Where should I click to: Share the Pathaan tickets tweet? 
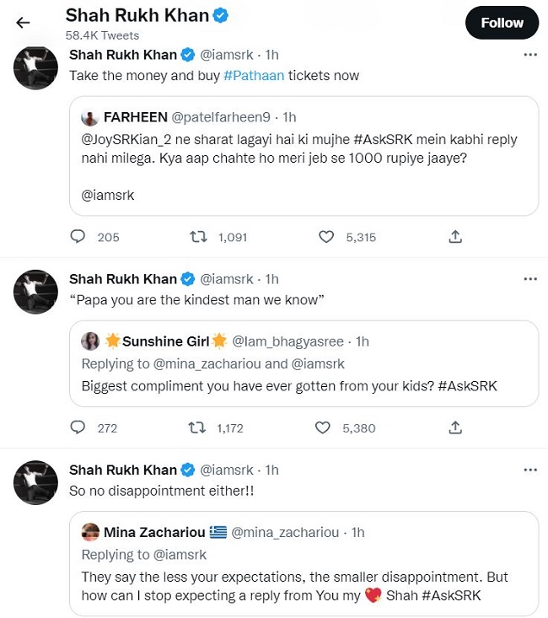tap(455, 237)
